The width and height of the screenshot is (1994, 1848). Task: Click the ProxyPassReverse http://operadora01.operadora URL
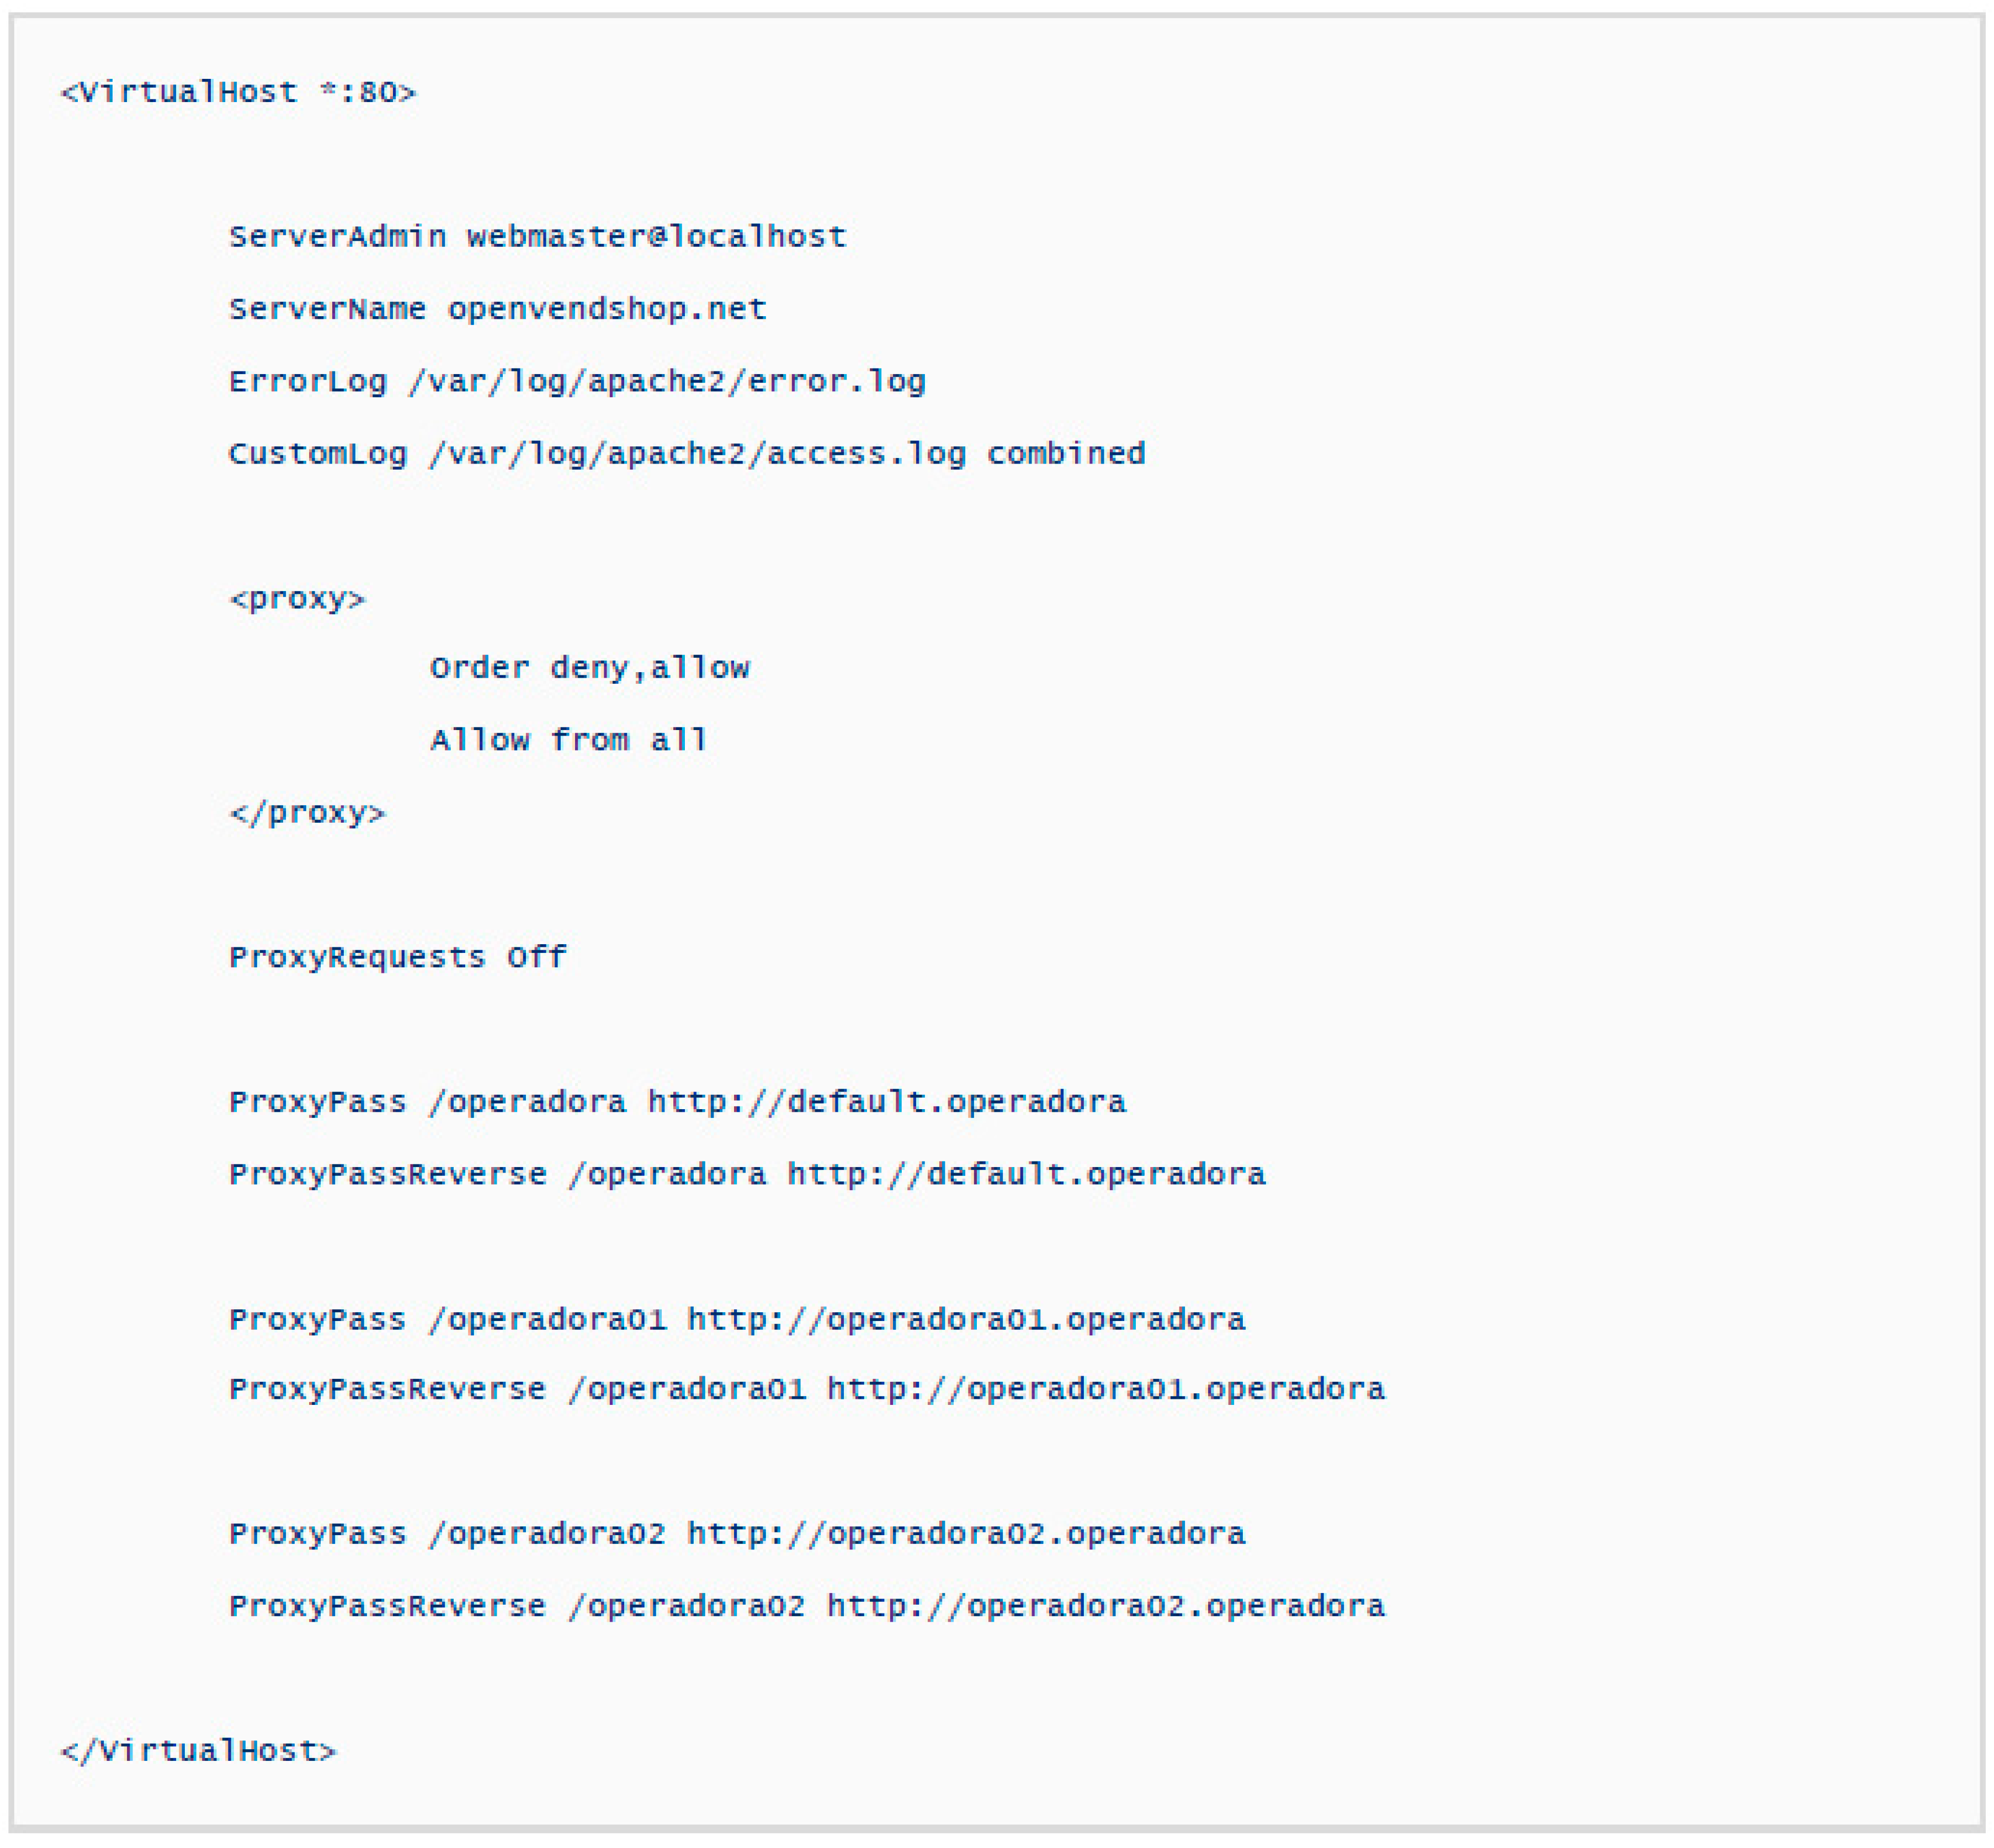[x=1105, y=1389]
